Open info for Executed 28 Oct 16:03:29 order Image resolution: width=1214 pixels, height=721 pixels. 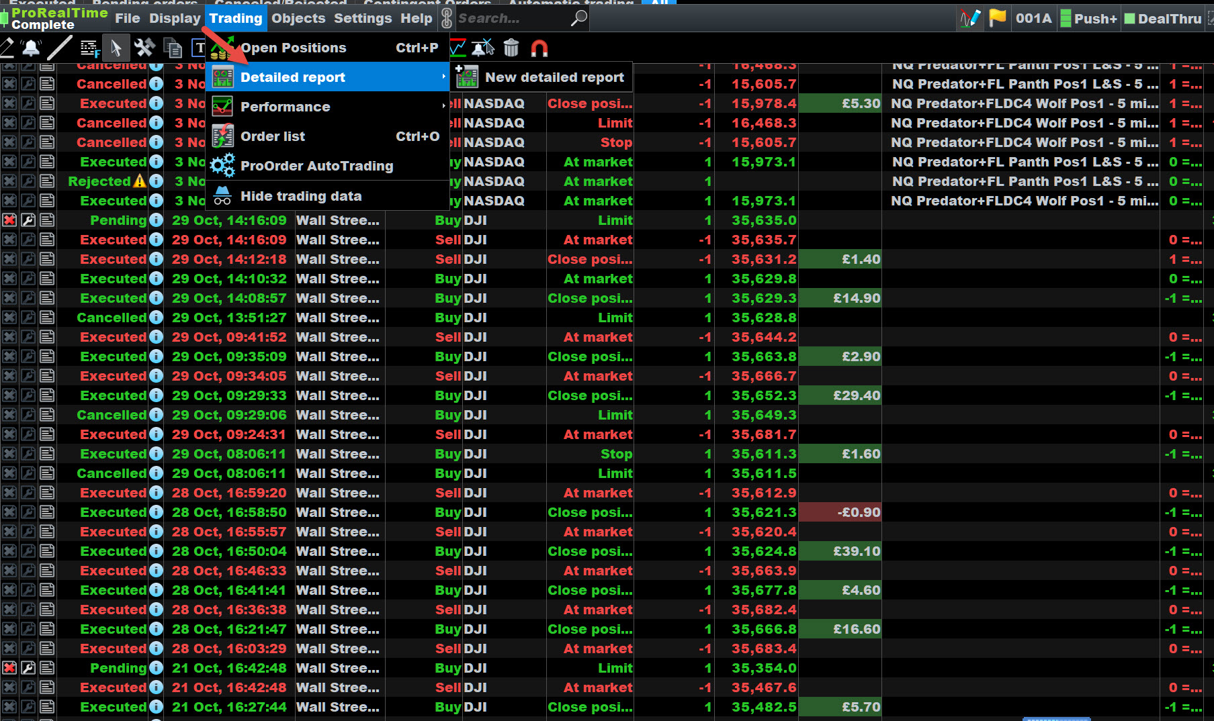156,648
